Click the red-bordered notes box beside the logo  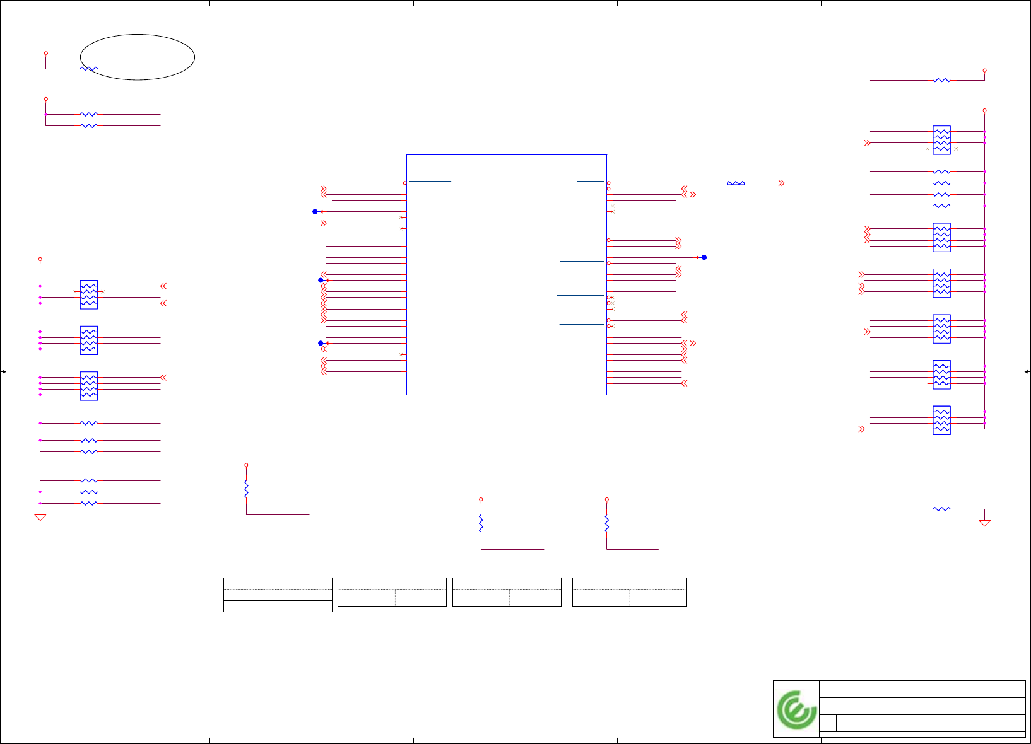pos(627,715)
